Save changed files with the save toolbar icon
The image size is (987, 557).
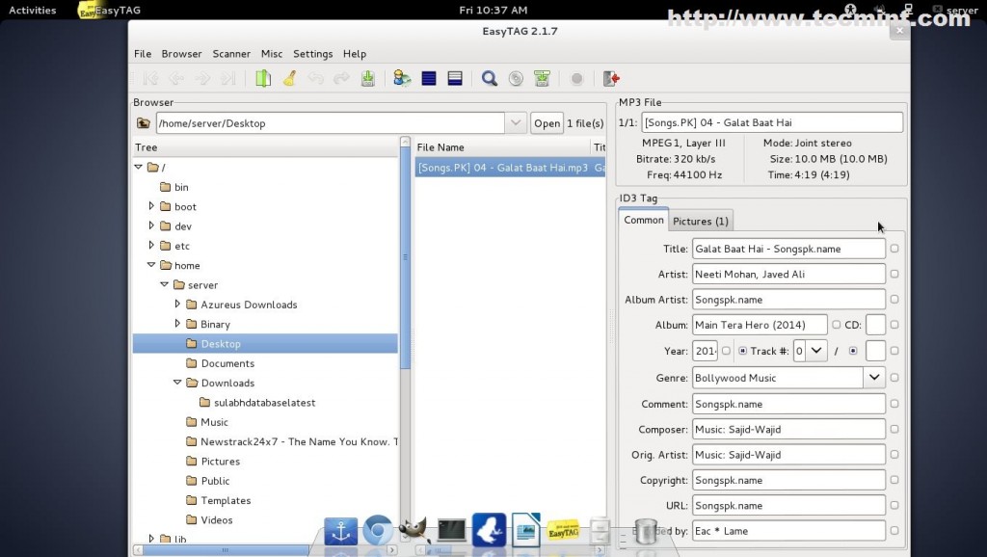coord(367,78)
